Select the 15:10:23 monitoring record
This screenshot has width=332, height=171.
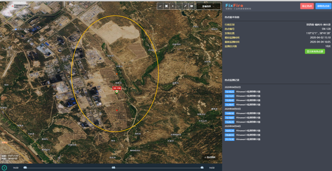230,92
